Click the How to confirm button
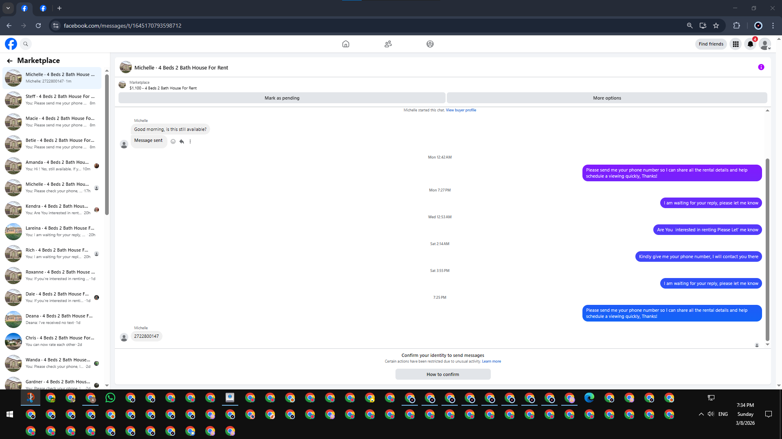 click(x=443, y=374)
